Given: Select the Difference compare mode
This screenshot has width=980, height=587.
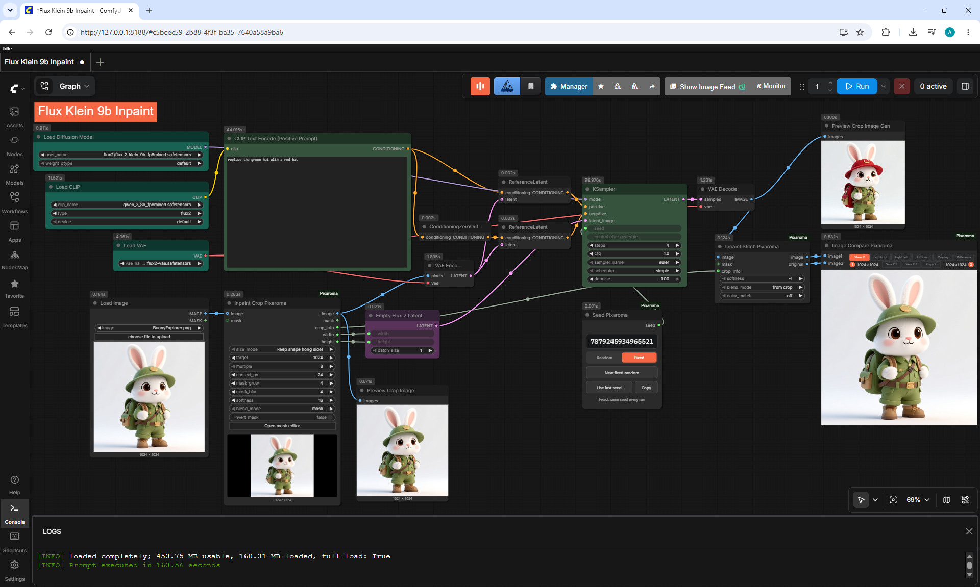Looking at the screenshot, I should click(x=964, y=257).
